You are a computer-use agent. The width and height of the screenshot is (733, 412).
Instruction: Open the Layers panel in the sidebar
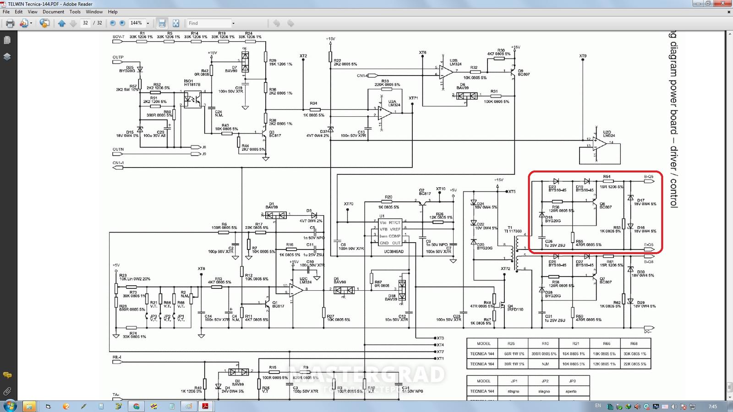7,57
